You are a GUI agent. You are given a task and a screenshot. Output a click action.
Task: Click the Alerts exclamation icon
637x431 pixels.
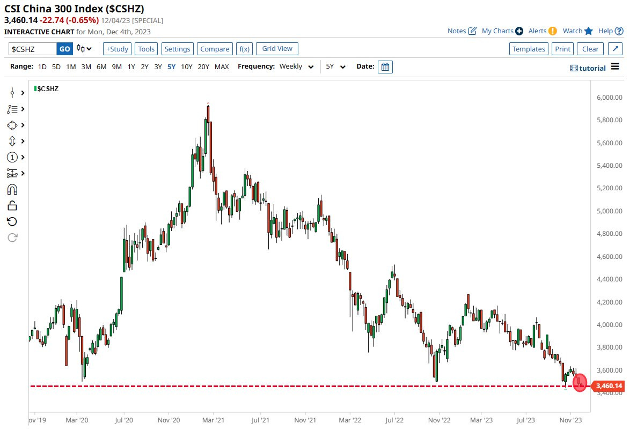coord(553,31)
